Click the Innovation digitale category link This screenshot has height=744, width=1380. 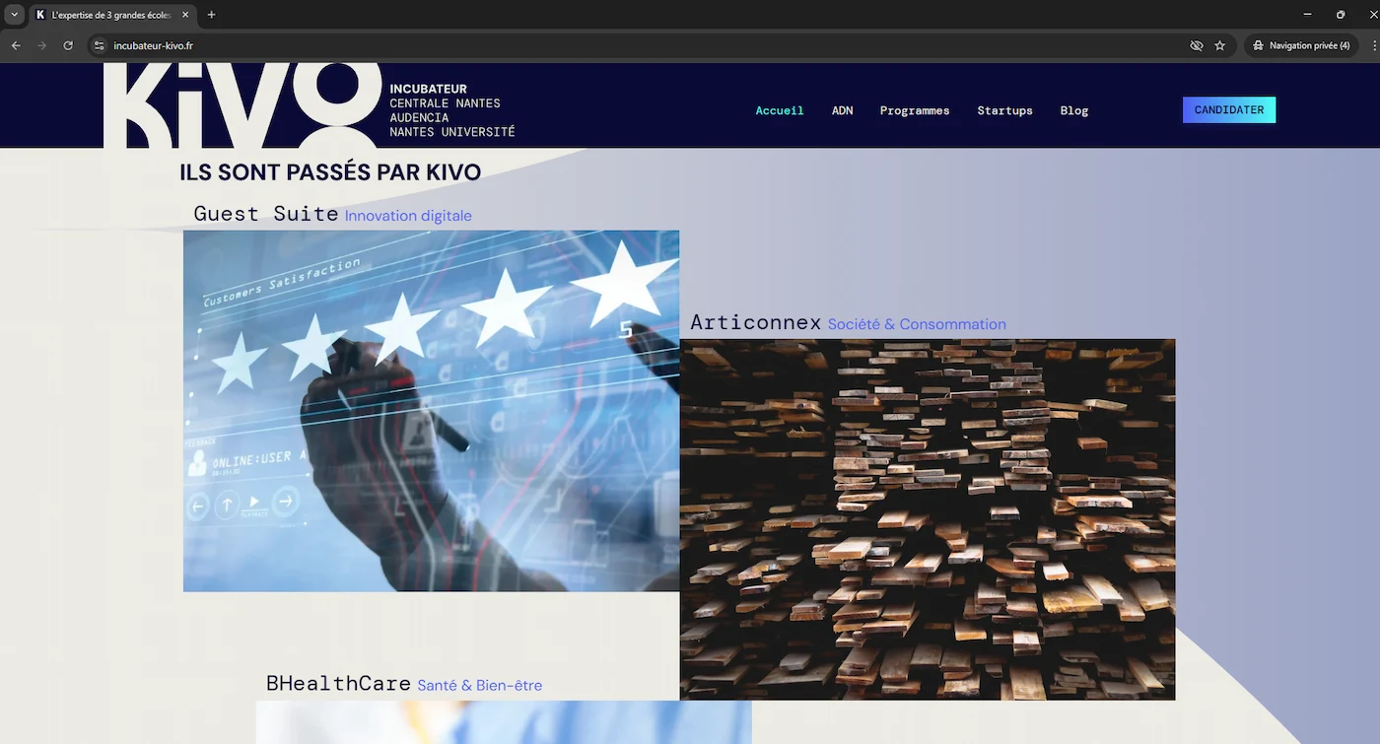[408, 216]
